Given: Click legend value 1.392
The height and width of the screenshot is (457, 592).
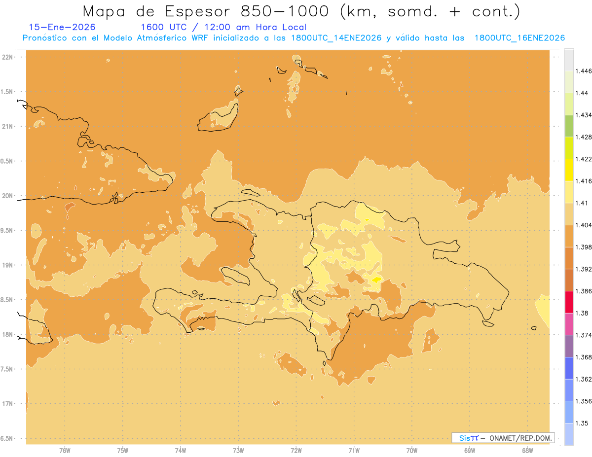Looking at the screenshot, I should tap(583, 269).
